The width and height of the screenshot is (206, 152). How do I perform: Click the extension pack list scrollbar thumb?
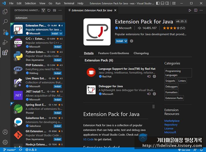(153, 106)
